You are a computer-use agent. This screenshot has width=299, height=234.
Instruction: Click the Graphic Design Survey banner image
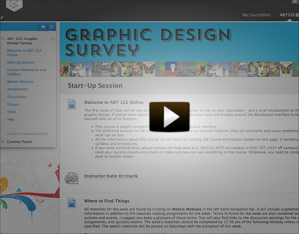[x=179, y=49]
